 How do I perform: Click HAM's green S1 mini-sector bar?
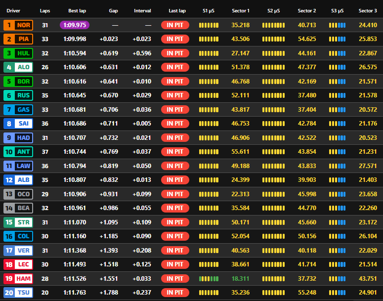209,279
